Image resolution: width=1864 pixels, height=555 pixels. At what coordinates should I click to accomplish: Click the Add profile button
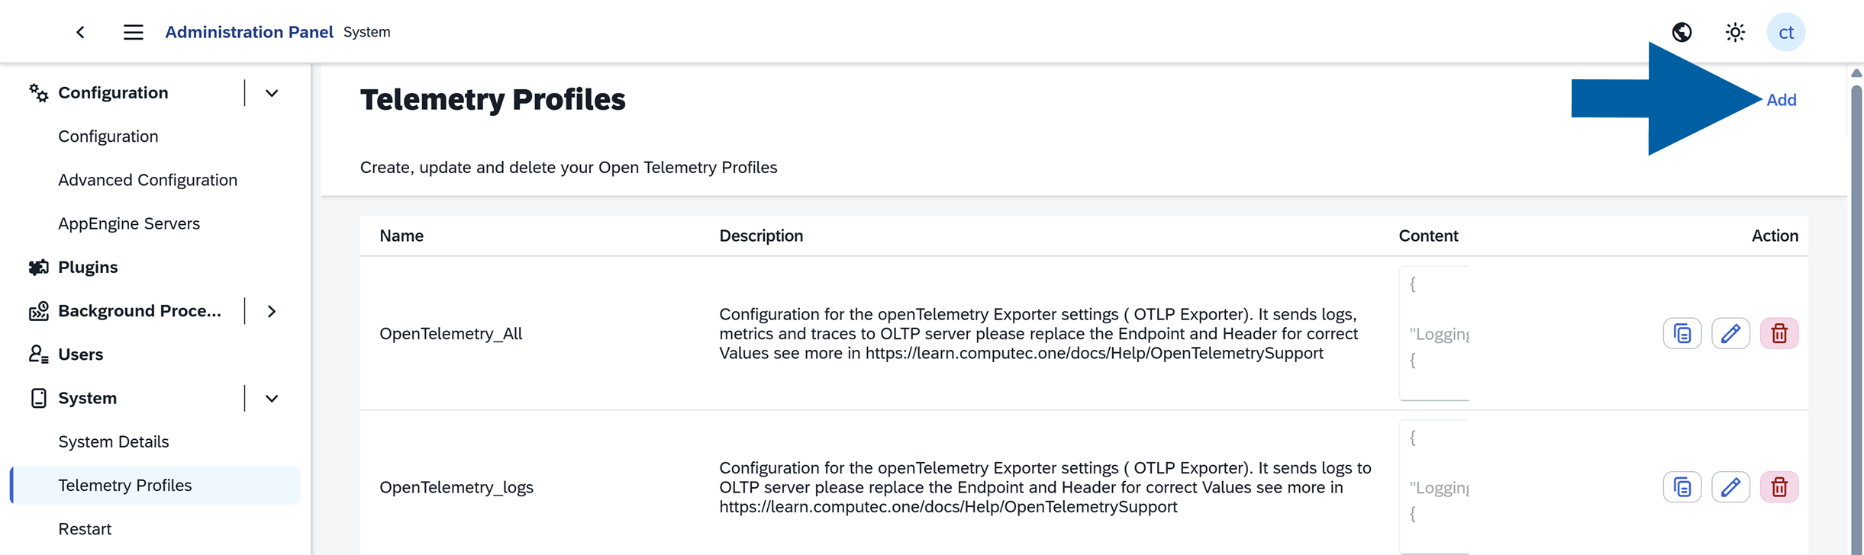coord(1781,100)
